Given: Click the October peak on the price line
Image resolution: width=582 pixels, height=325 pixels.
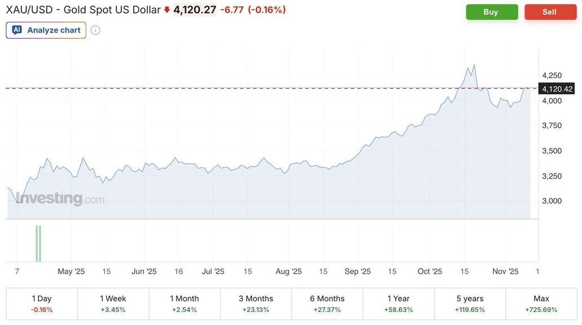Looking at the screenshot, I should [x=474, y=65].
